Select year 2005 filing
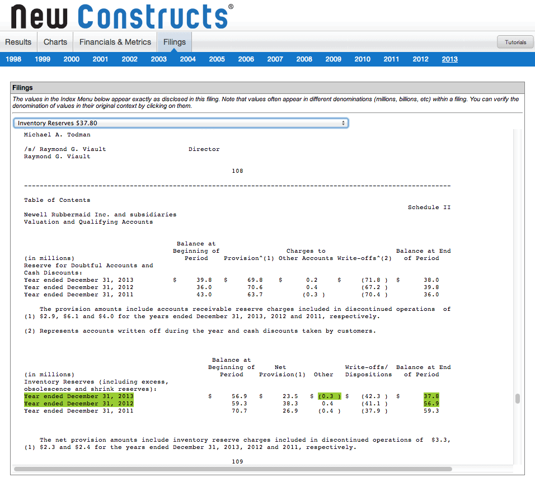535x492 pixels. coord(217,59)
